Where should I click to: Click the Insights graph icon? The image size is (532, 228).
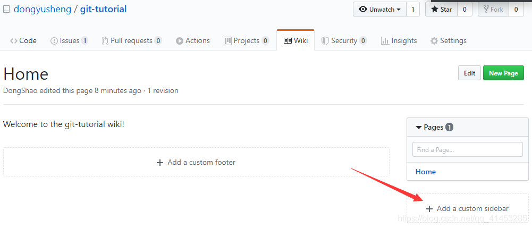pos(385,41)
